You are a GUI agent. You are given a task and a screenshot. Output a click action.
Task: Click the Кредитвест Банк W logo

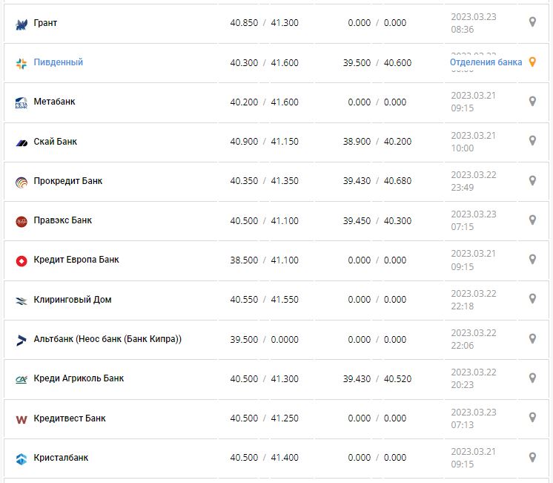click(21, 419)
